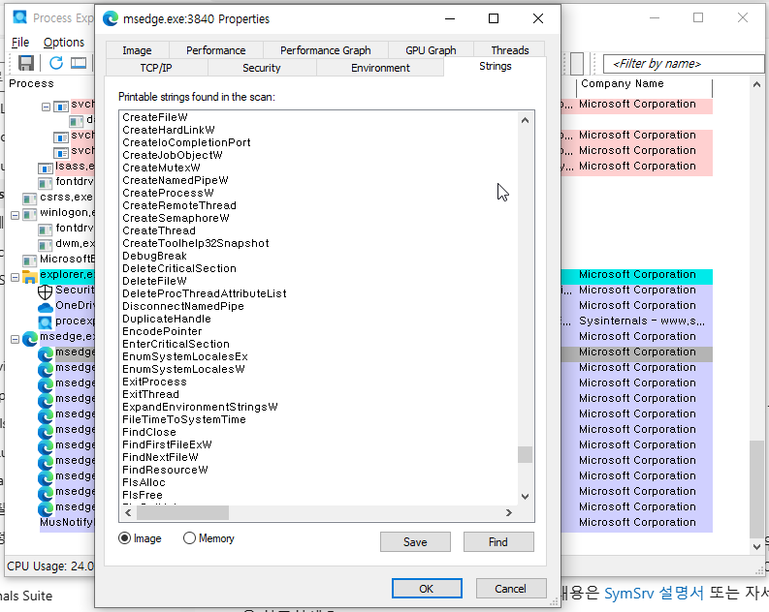The image size is (769, 612).
Task: Click the Process Explorer title bar icon
Action: tap(20, 17)
